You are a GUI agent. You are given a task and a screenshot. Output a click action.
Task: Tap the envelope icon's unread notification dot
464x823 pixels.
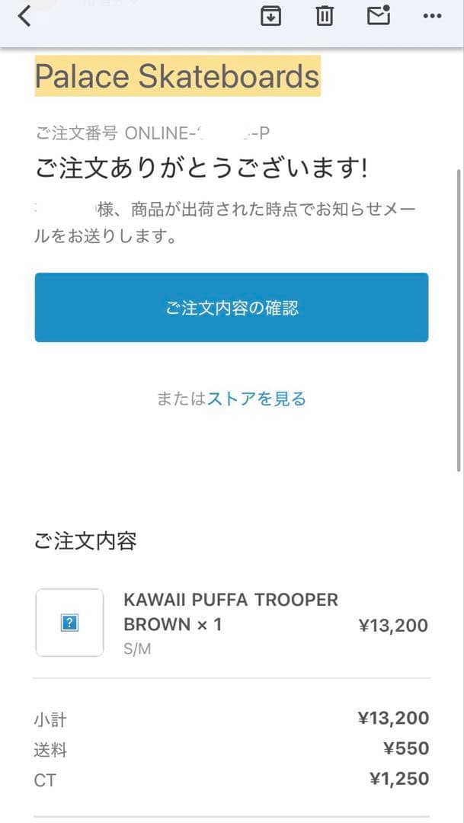(x=388, y=7)
